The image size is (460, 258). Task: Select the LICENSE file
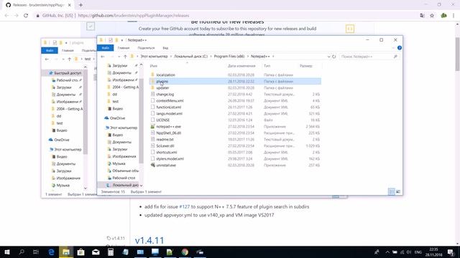[x=163, y=120]
